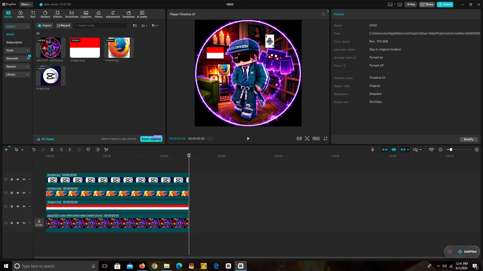483x271 pixels.
Task: Click the Modify button
Action: click(468, 140)
